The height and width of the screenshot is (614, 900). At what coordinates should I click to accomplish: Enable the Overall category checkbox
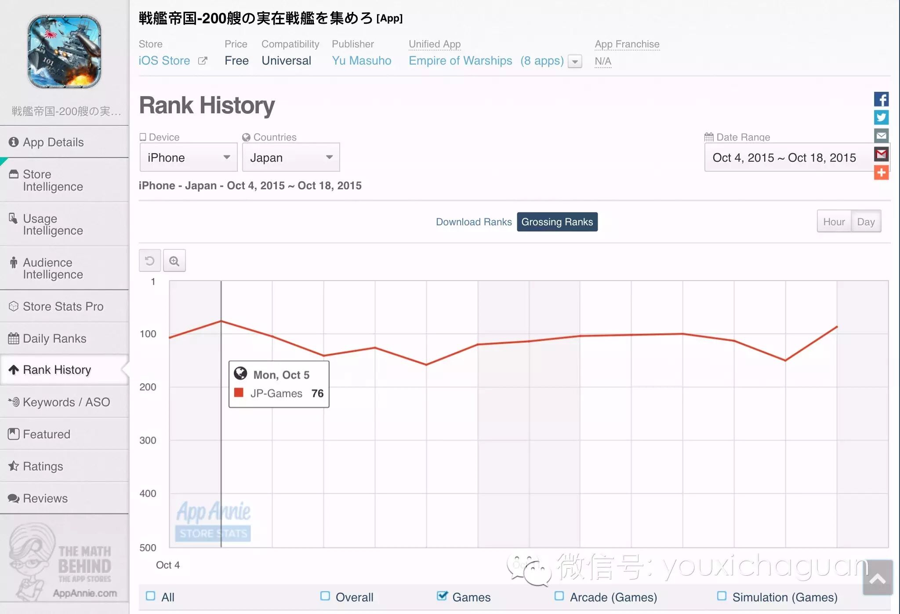pyautogui.click(x=326, y=596)
